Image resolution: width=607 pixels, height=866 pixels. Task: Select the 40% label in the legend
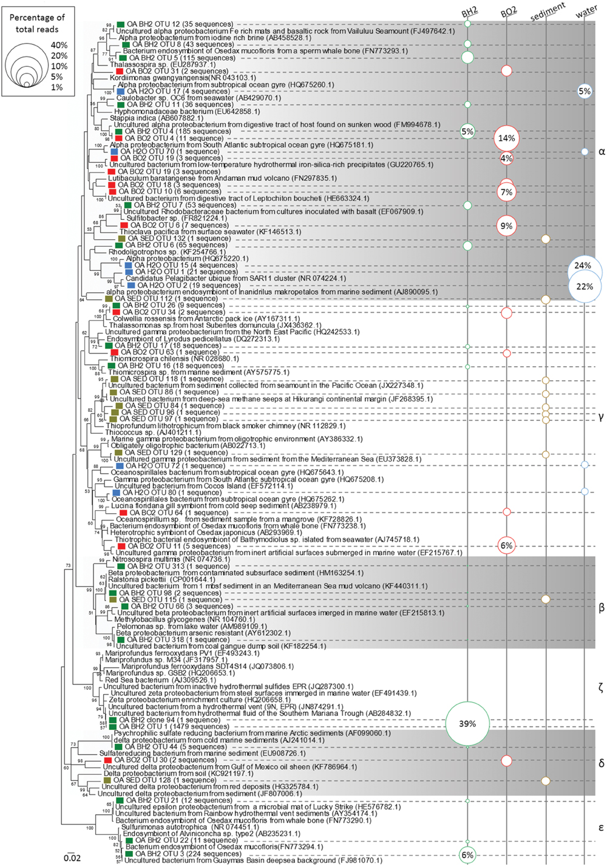pos(59,46)
